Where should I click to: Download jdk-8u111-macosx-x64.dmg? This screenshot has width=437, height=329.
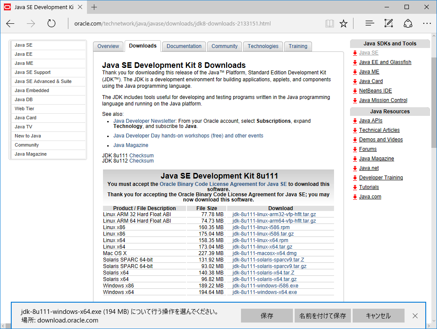(x=264, y=253)
